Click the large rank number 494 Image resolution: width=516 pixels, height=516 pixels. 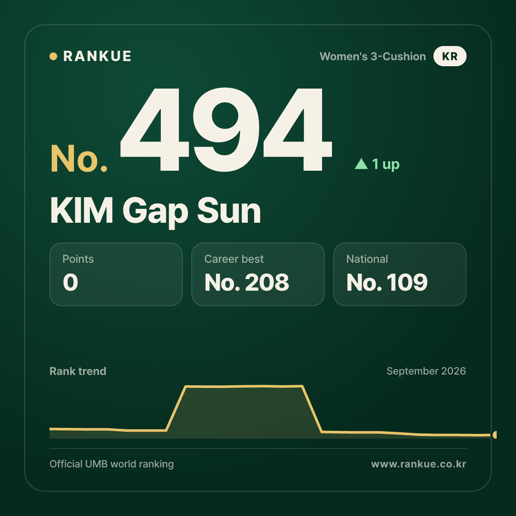click(226, 129)
